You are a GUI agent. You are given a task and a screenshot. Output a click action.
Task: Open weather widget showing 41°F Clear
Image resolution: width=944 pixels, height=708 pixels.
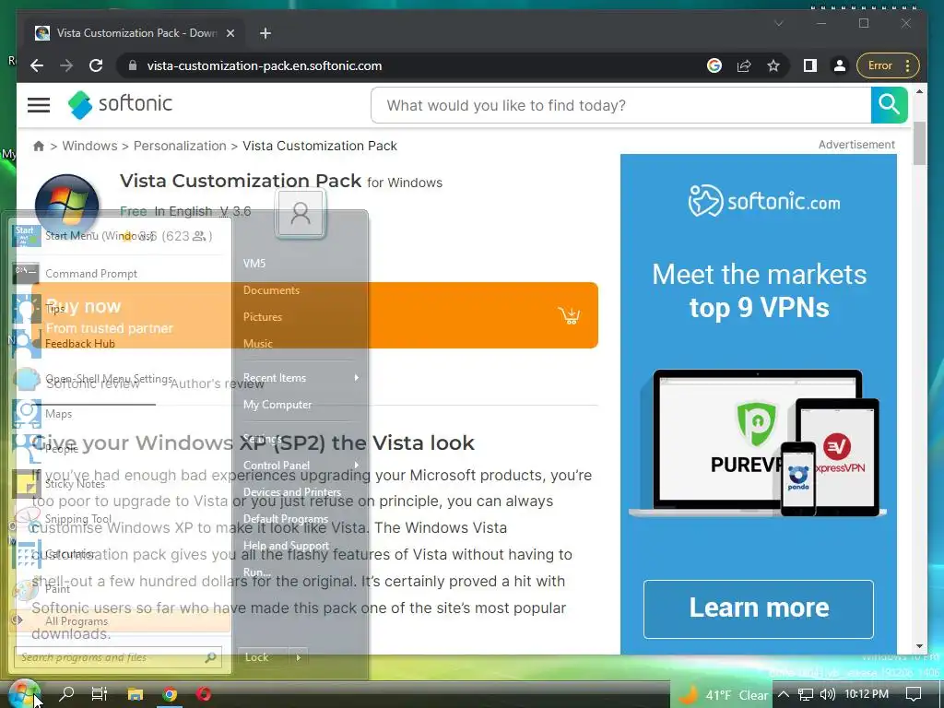pos(723,695)
